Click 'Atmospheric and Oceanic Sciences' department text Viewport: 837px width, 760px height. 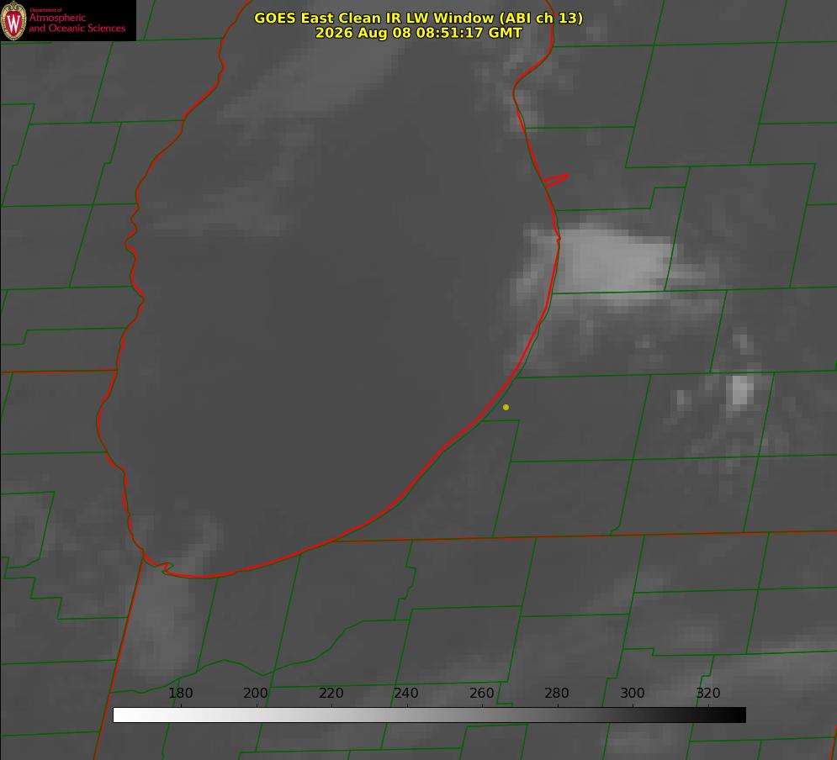tap(77, 23)
